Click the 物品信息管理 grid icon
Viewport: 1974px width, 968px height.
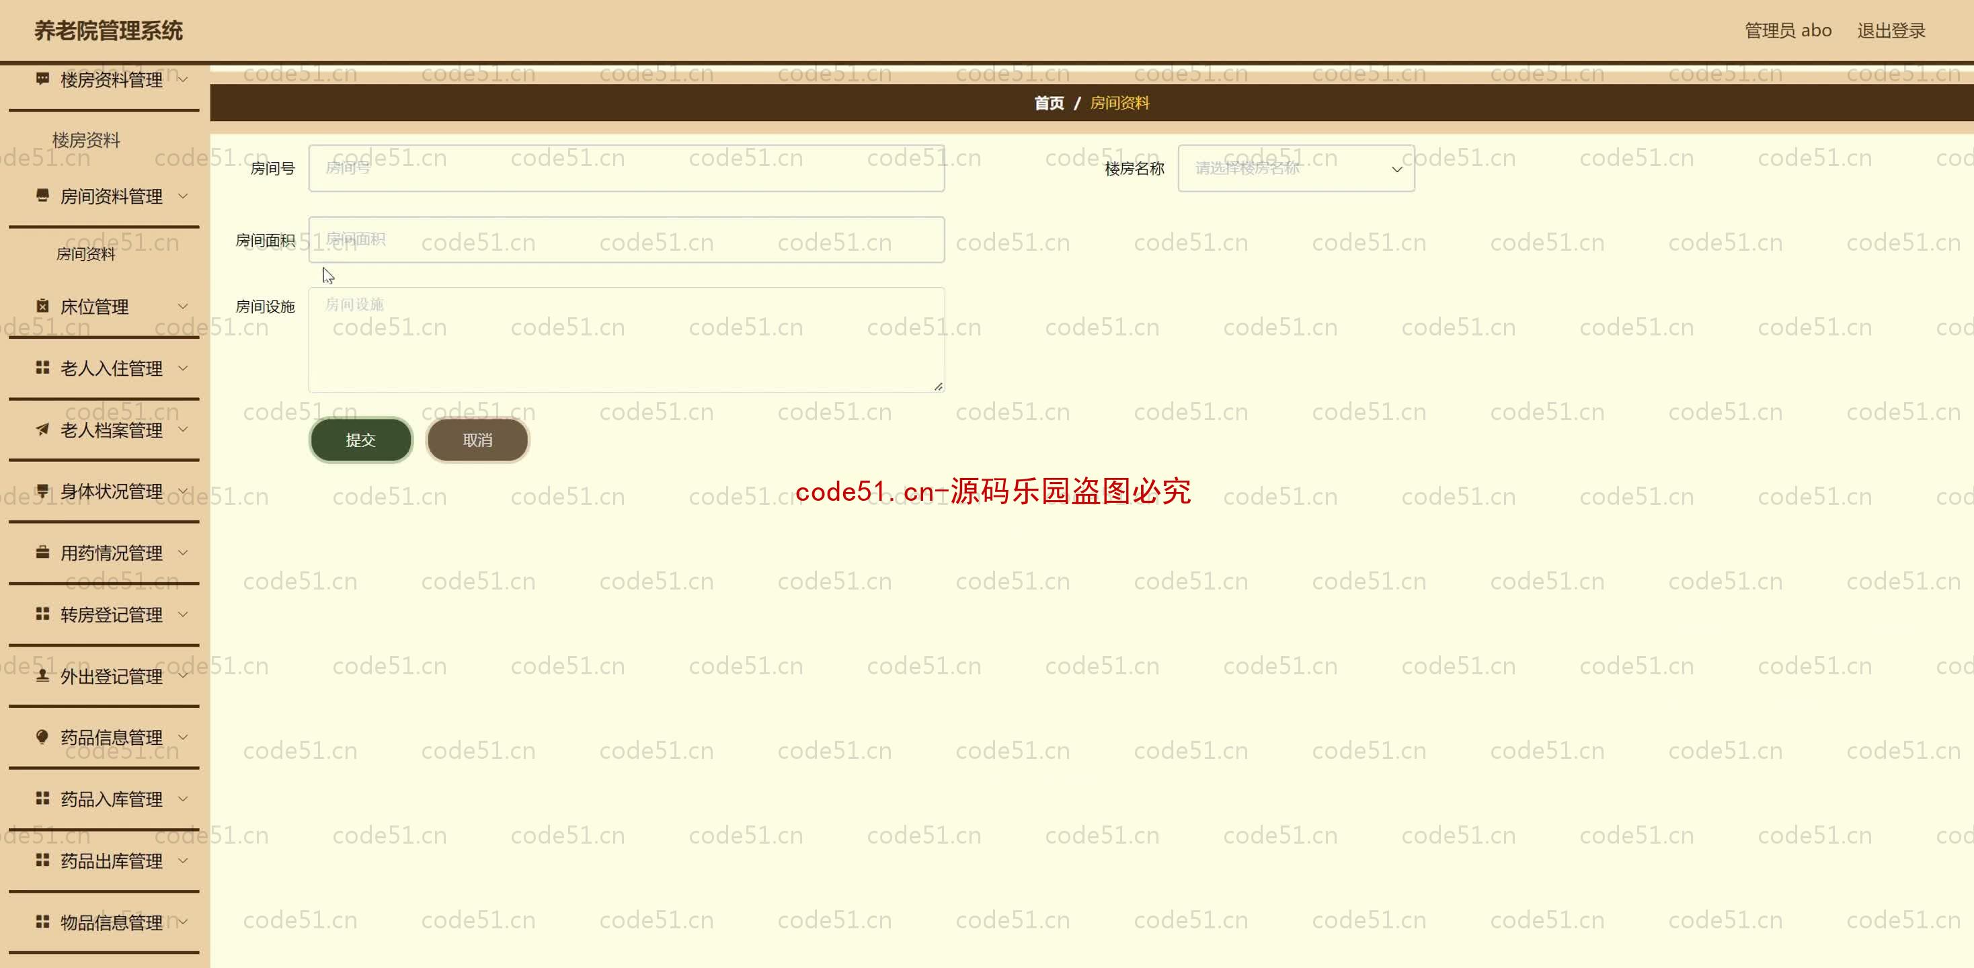43,921
